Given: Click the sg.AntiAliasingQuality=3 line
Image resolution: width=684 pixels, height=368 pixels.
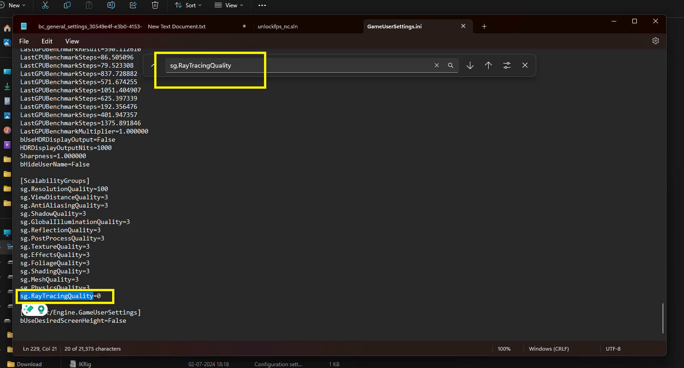Looking at the screenshot, I should (64, 205).
